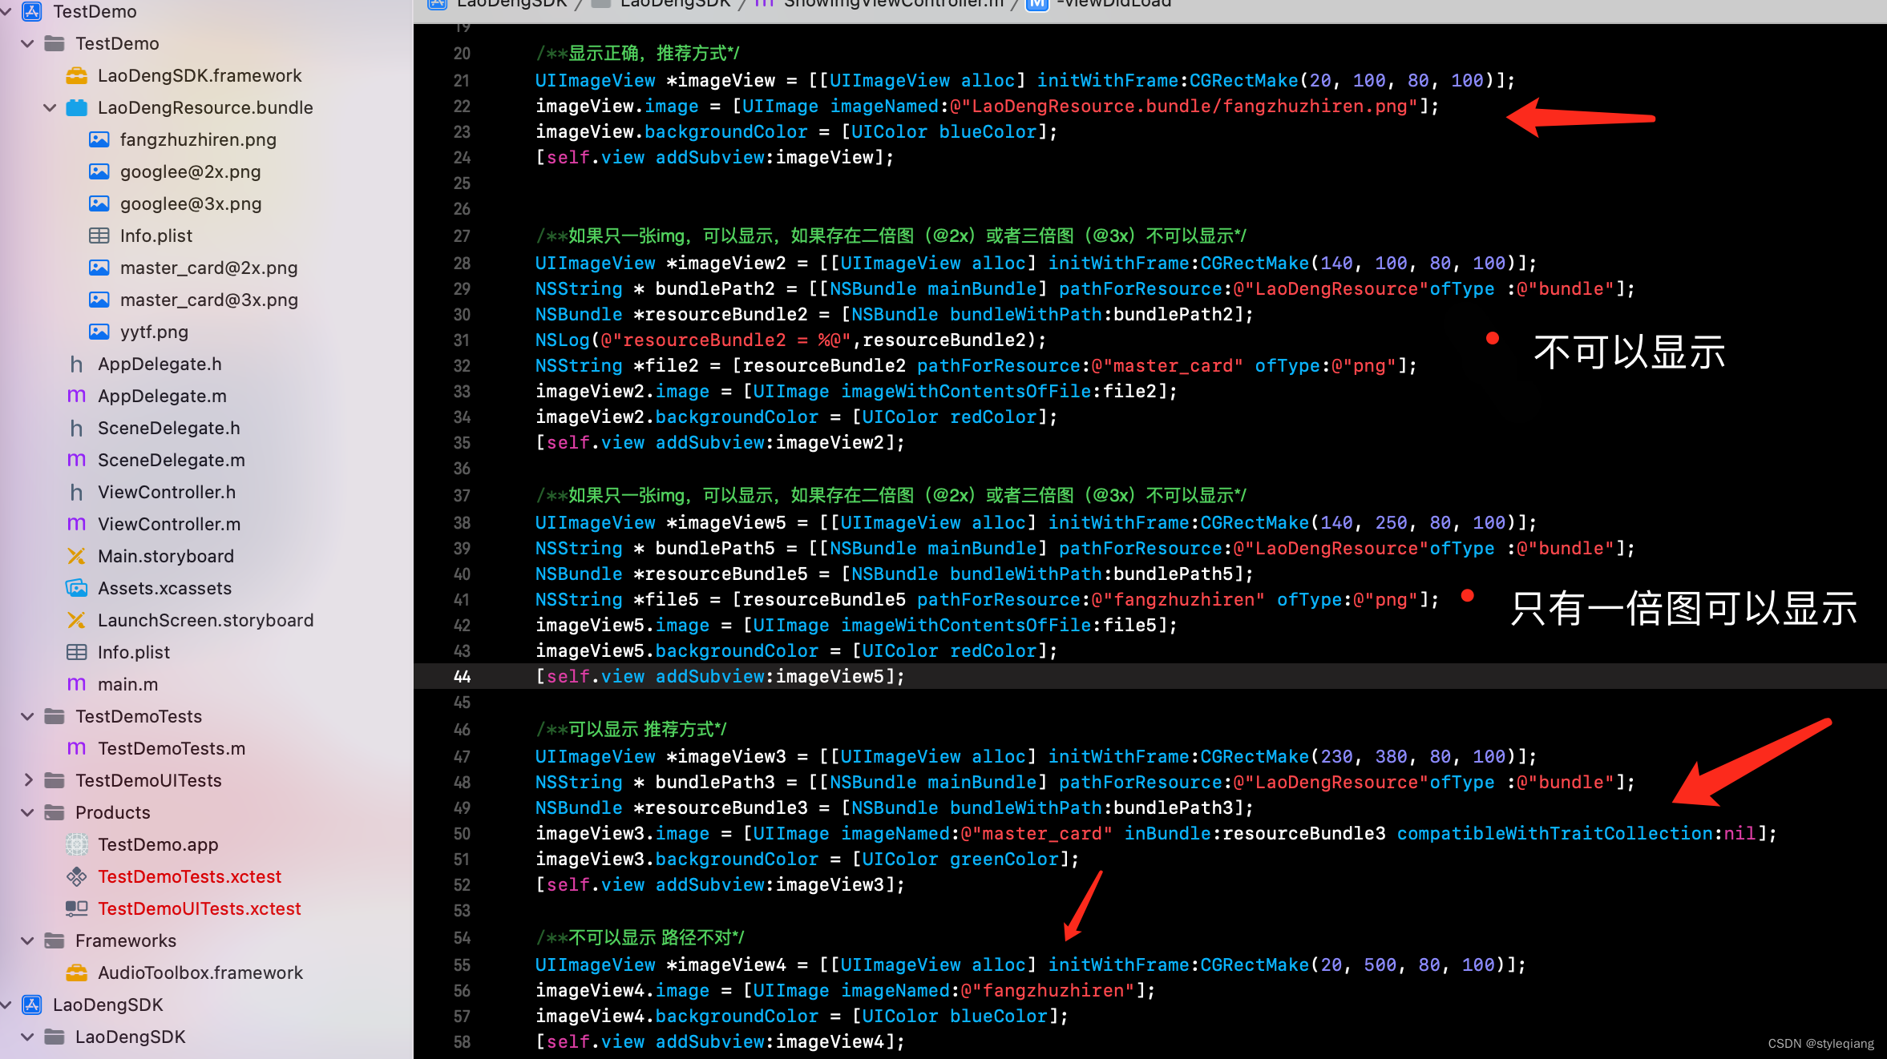Click the ViewController.m source icon
The width and height of the screenshot is (1887, 1059).
(76, 525)
